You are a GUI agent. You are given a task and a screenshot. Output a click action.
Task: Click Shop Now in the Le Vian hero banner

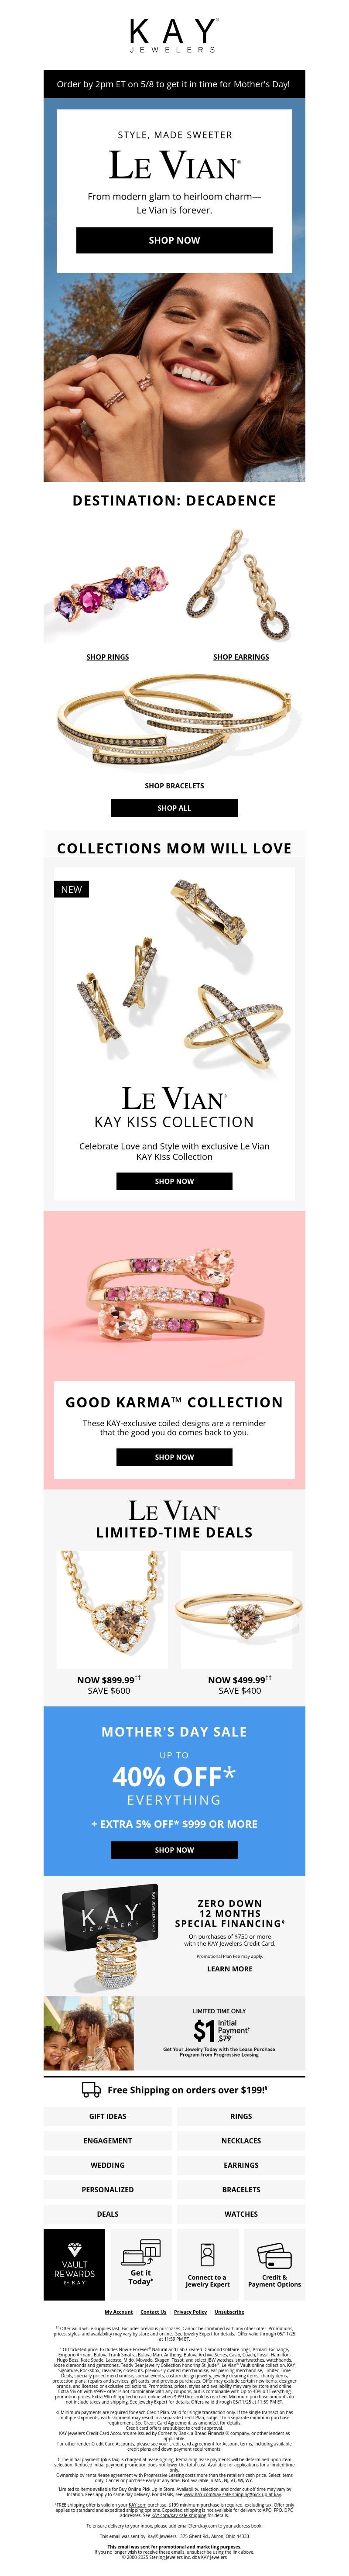(174, 240)
